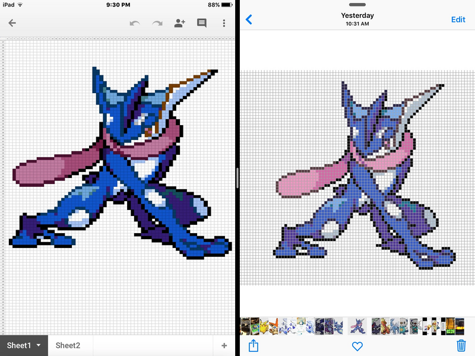Tap the back arrow in Google Sheets
Image resolution: width=475 pixels, height=356 pixels.
coord(12,23)
